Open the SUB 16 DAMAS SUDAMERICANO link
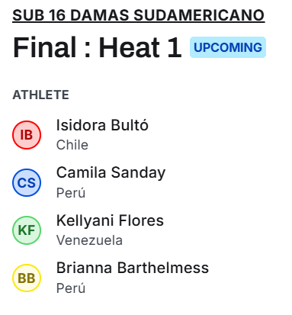Screen dimensions: 292x315 point(139,15)
